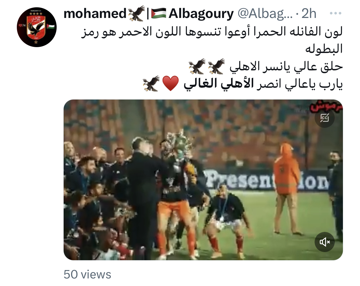The width and height of the screenshot is (360, 286).
Task: Click the display name mohamed
Action: pos(95,13)
